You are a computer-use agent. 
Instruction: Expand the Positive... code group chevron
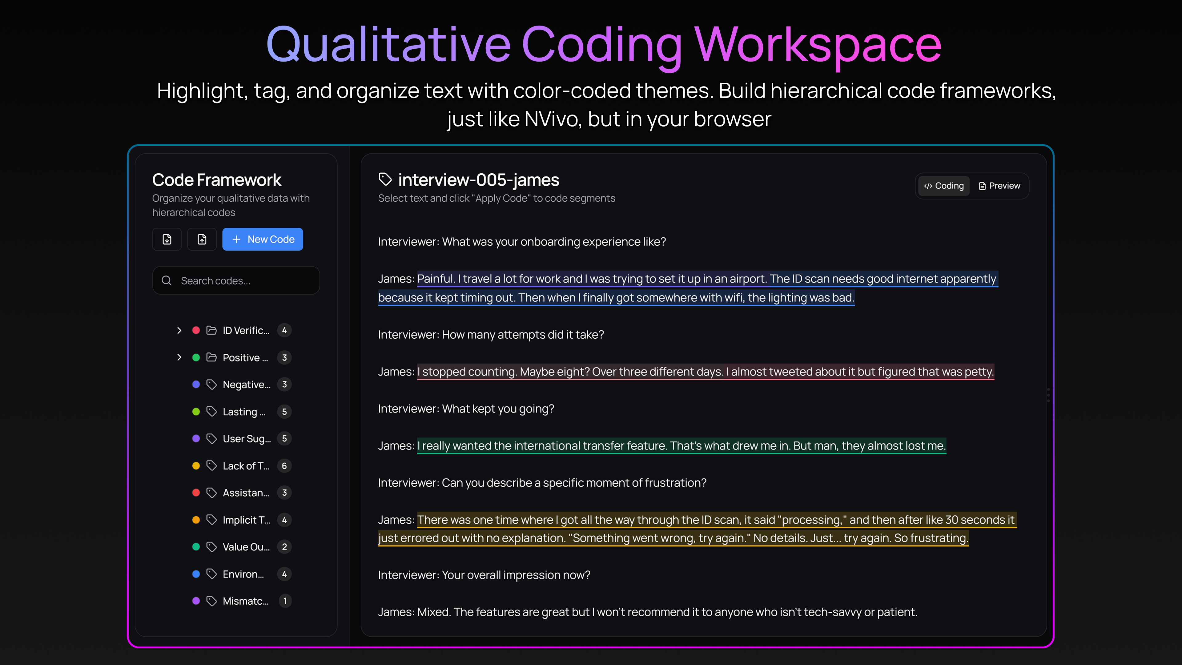tap(179, 357)
